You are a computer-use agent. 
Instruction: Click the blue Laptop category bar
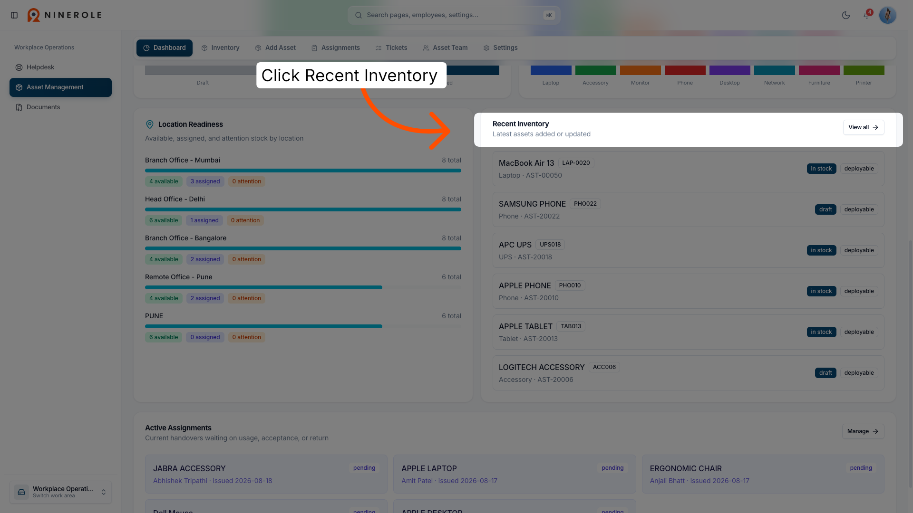(x=551, y=70)
